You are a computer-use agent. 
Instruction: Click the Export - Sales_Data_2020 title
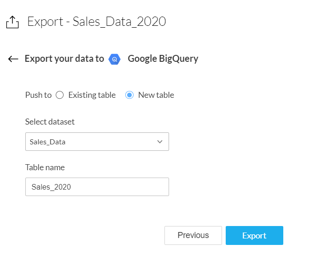click(96, 22)
